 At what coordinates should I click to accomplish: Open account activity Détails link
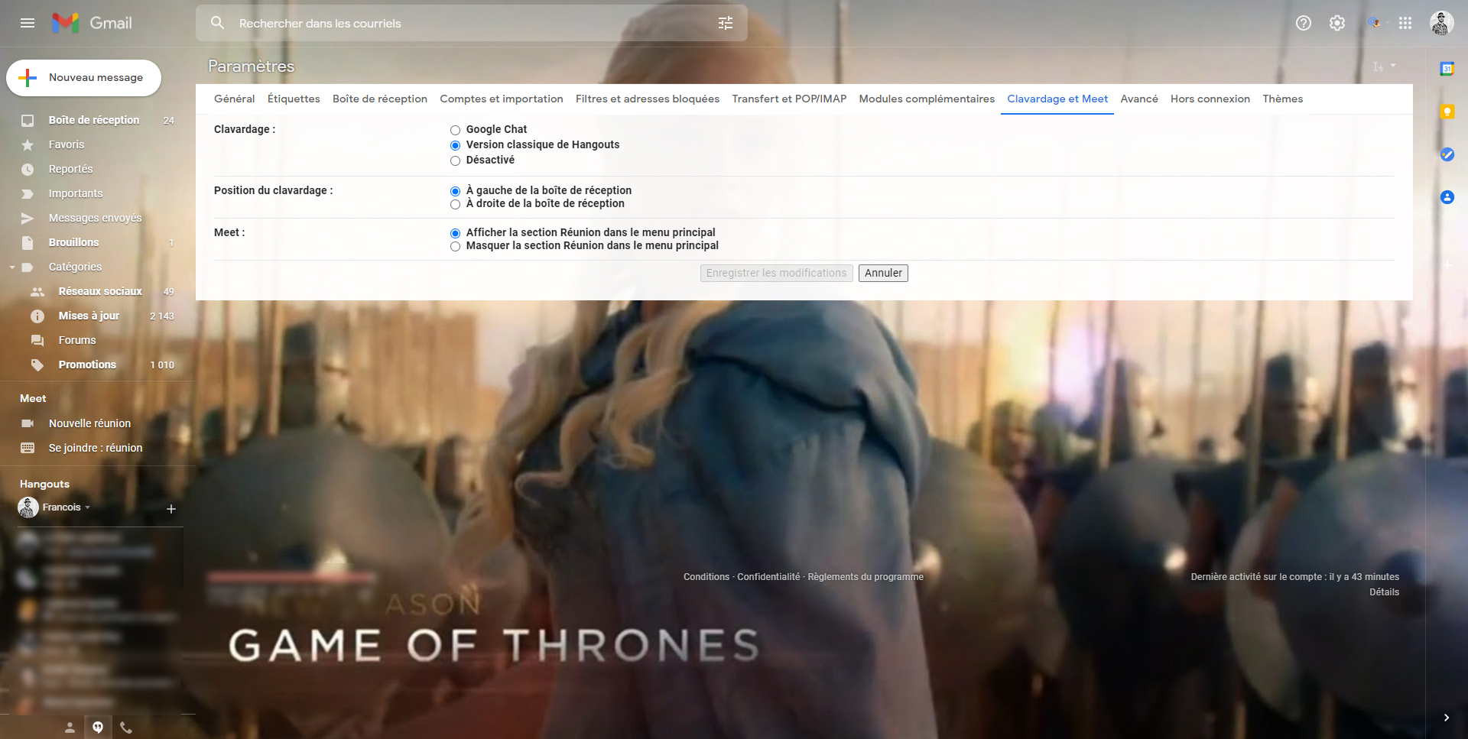click(1384, 592)
